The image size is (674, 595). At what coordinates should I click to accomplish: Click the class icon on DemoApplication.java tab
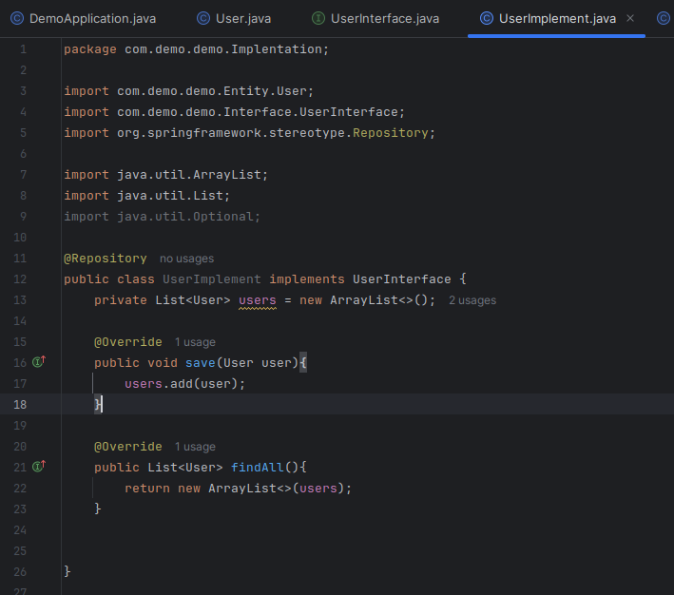(x=17, y=18)
